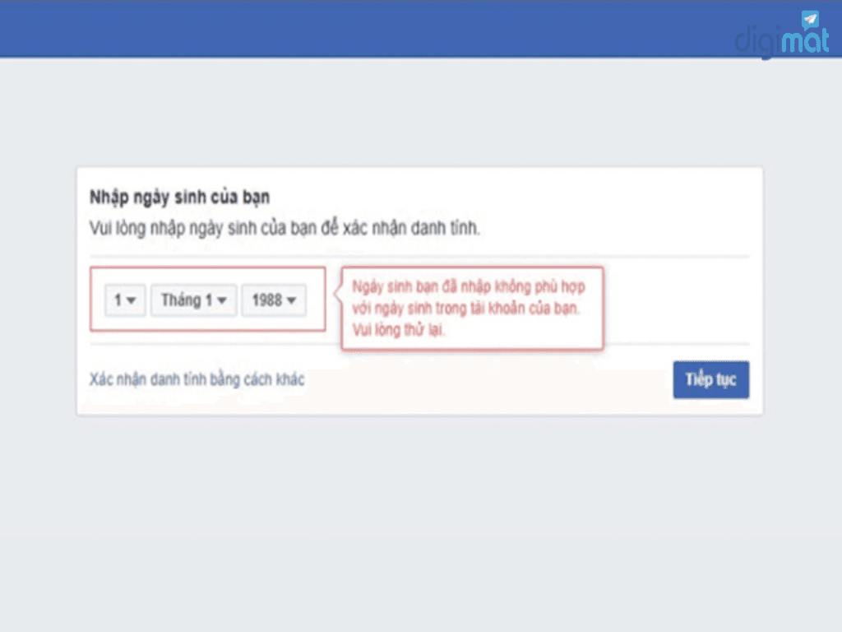
Task: Click the arrow beside year 1988
Action: pos(292,302)
